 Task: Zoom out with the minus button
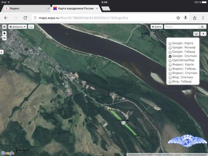point(4,38)
